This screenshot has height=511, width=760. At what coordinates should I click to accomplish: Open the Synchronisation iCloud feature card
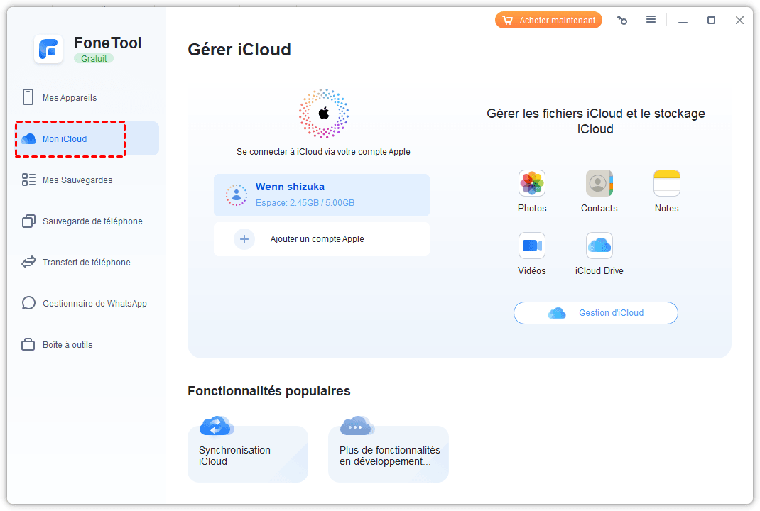coord(247,454)
